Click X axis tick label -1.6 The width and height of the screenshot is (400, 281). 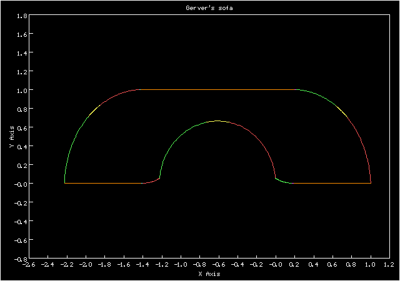point(124,265)
